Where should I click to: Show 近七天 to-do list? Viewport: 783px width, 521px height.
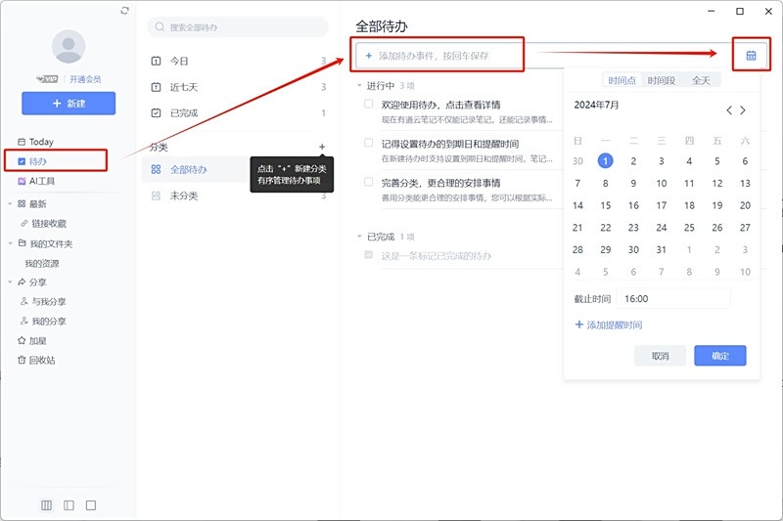click(x=238, y=87)
